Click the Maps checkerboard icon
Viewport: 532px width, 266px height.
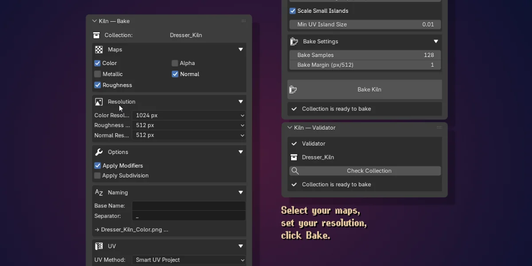pos(99,50)
